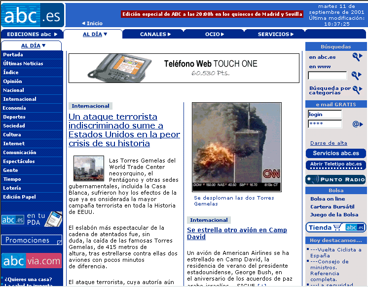
Task: Open Nacional section
Action: tap(13, 90)
